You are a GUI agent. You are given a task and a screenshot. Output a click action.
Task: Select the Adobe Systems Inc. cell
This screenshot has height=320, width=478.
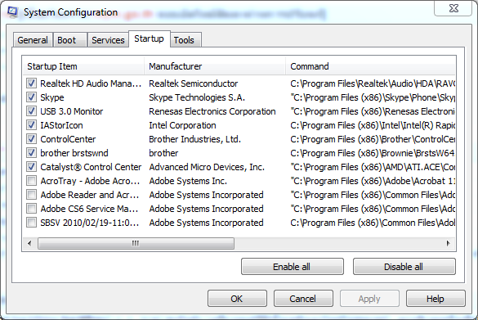188,181
